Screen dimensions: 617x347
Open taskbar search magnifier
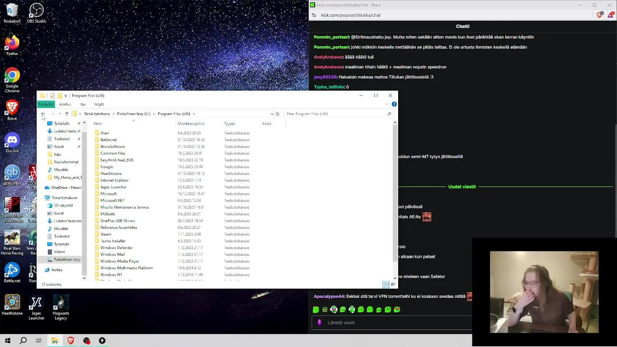click(23, 340)
